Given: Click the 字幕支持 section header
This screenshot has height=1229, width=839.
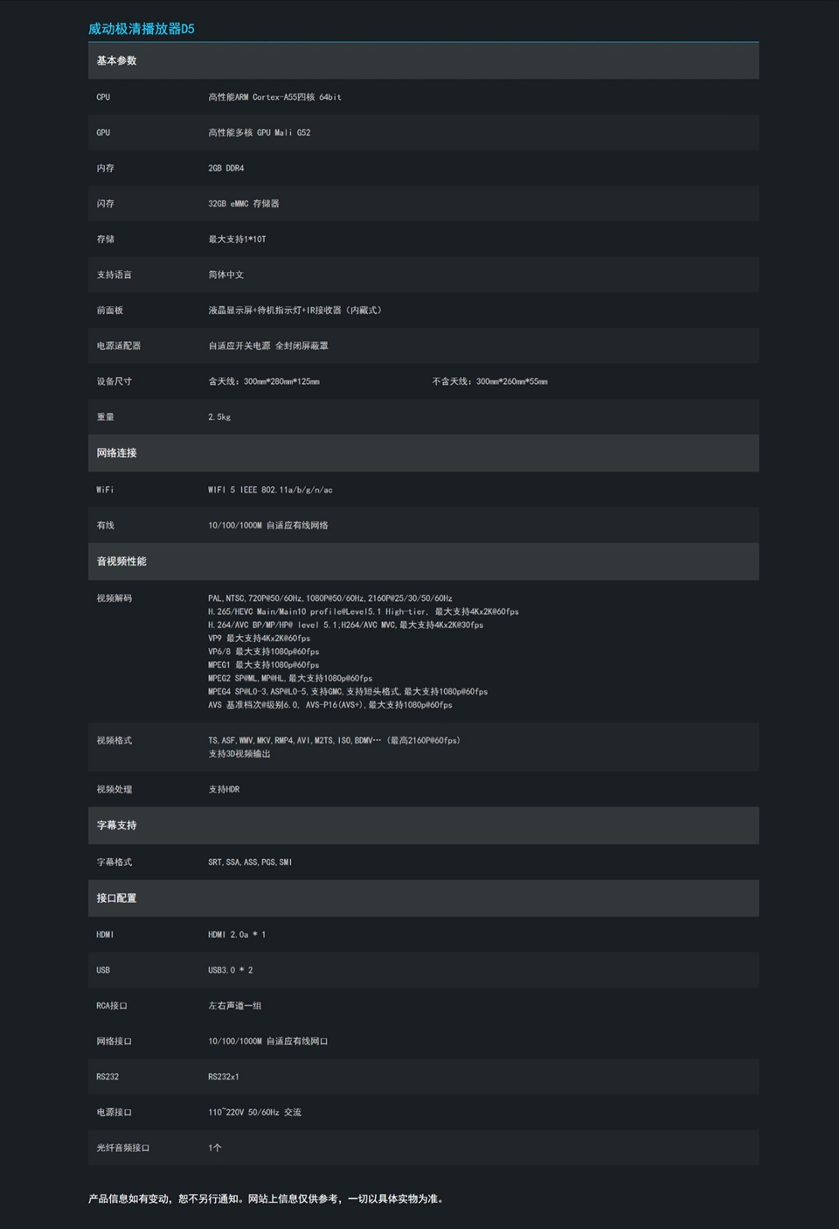Looking at the screenshot, I should coord(116,826).
